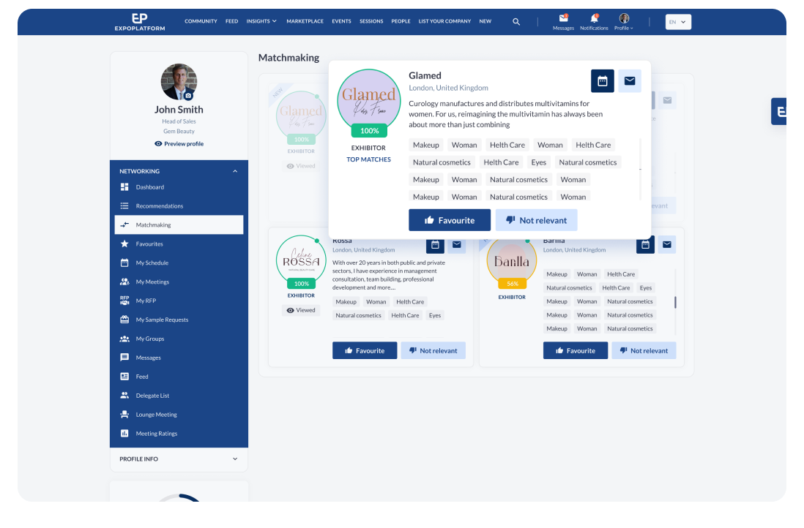
Task: Open the Insights menu in navigation
Action: [261, 21]
